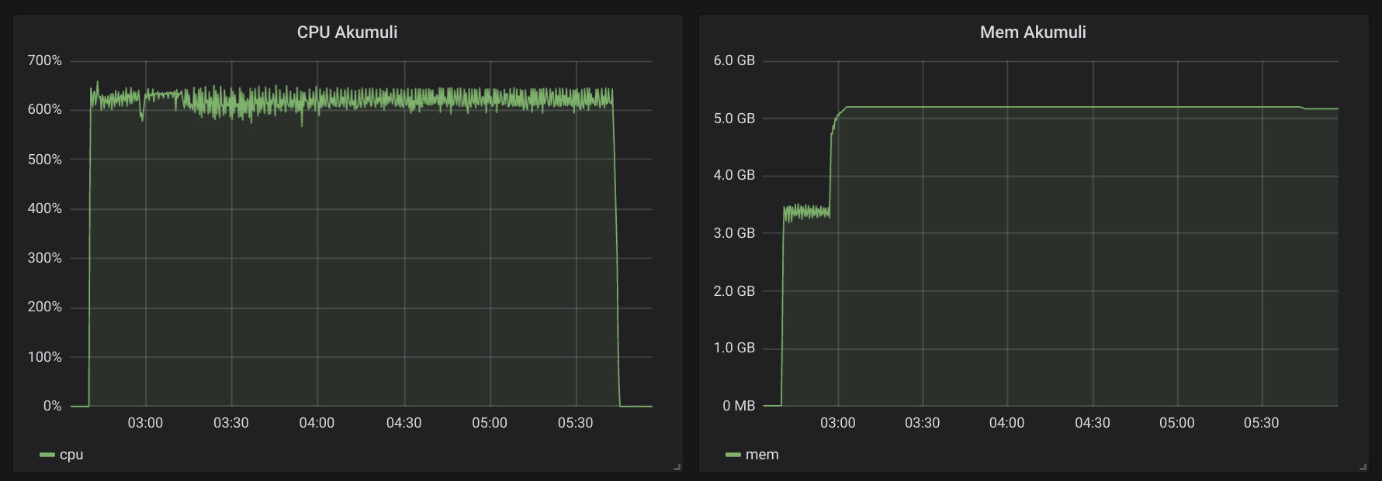Click the 6.0 GB label on the memory axis
This screenshot has width=1382, height=481.
tap(734, 60)
